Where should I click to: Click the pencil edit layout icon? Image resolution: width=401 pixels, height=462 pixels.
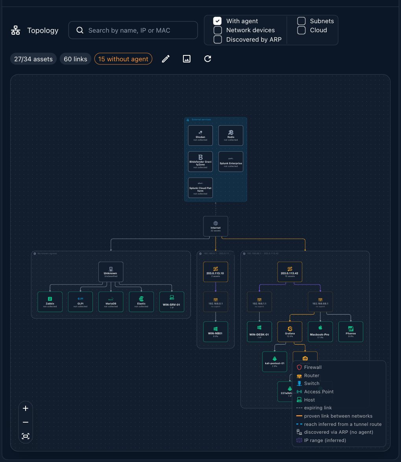coord(166,59)
